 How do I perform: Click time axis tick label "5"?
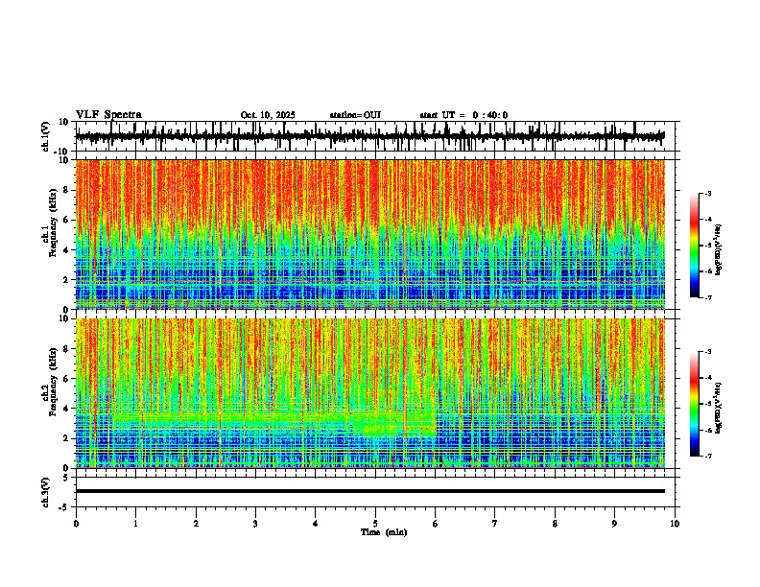[375, 524]
